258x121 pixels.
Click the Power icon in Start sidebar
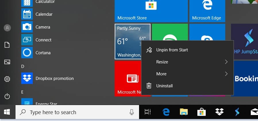[x=7, y=96]
